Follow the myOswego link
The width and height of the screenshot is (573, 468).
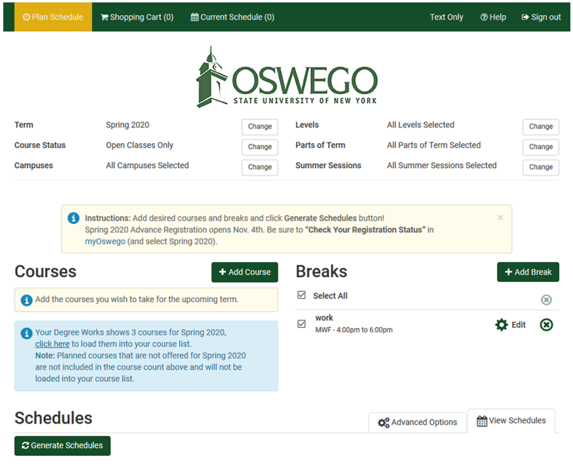point(105,242)
